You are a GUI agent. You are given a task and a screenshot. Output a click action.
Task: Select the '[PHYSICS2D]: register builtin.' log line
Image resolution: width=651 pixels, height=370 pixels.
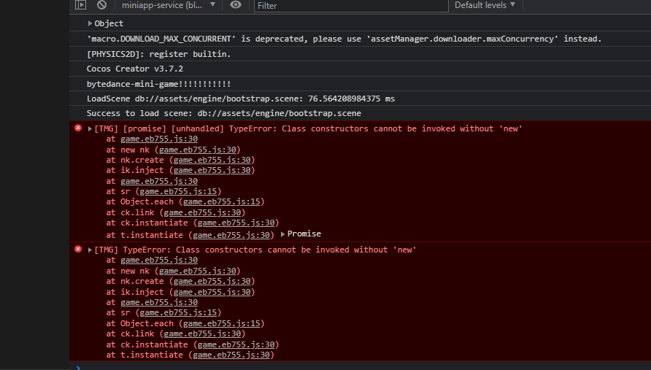(x=158, y=54)
